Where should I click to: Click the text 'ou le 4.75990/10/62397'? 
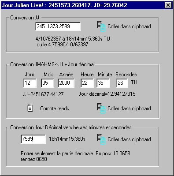(63, 45)
